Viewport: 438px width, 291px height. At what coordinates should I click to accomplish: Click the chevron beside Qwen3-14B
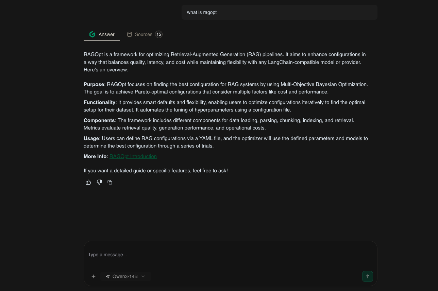[x=143, y=276]
